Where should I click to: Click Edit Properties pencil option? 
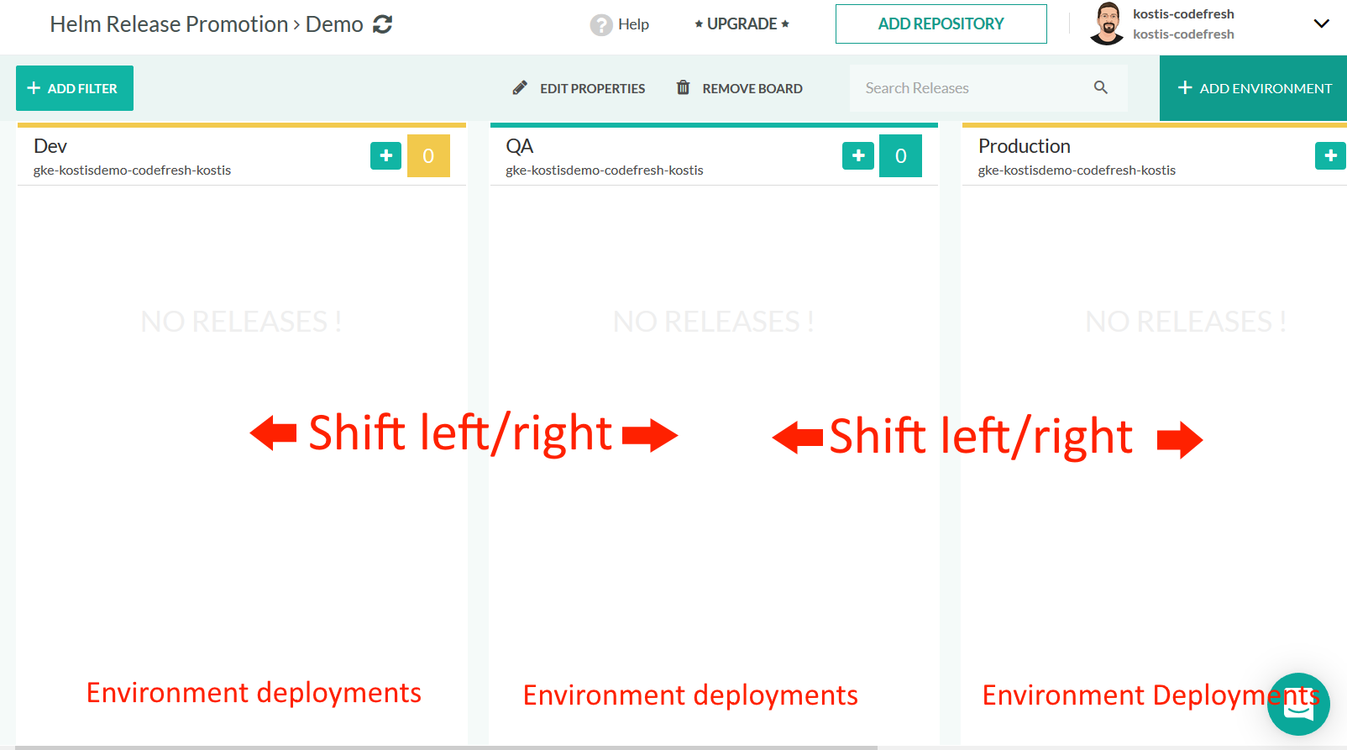(x=579, y=88)
